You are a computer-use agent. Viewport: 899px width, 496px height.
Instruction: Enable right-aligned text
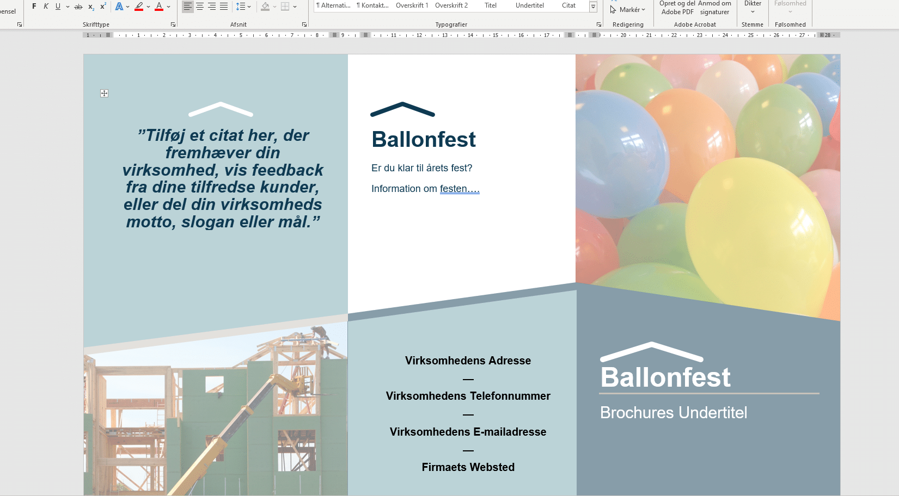(x=211, y=6)
